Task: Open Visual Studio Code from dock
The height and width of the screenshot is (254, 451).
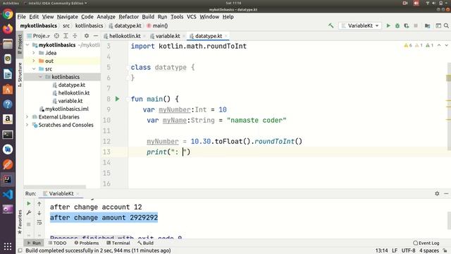Action: 8,195
